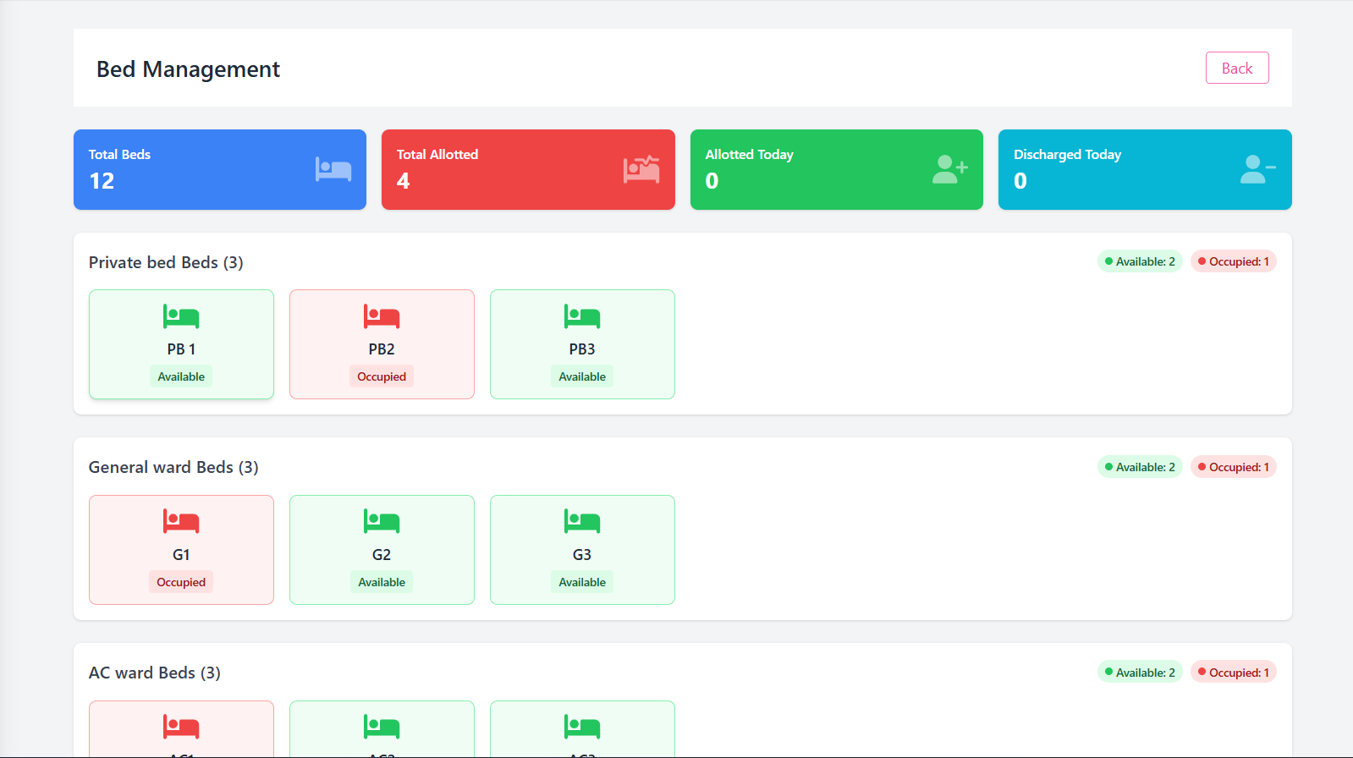Click the Back button
This screenshot has height=758, width=1353.
coord(1236,68)
